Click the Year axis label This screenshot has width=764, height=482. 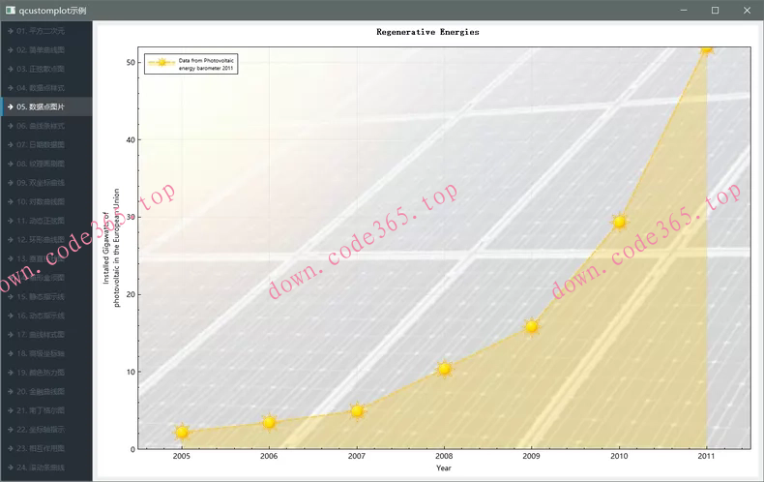[x=444, y=468]
